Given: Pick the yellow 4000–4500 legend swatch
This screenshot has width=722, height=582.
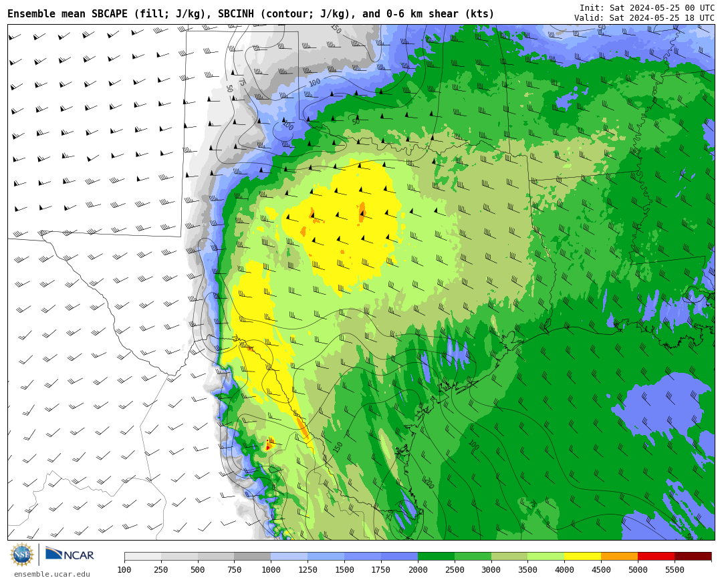Looking at the screenshot, I should (x=583, y=557).
